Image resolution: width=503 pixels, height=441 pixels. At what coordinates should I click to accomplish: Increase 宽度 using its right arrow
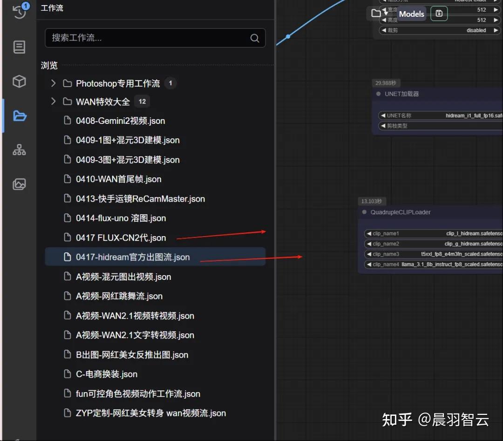pyautogui.click(x=495, y=9)
